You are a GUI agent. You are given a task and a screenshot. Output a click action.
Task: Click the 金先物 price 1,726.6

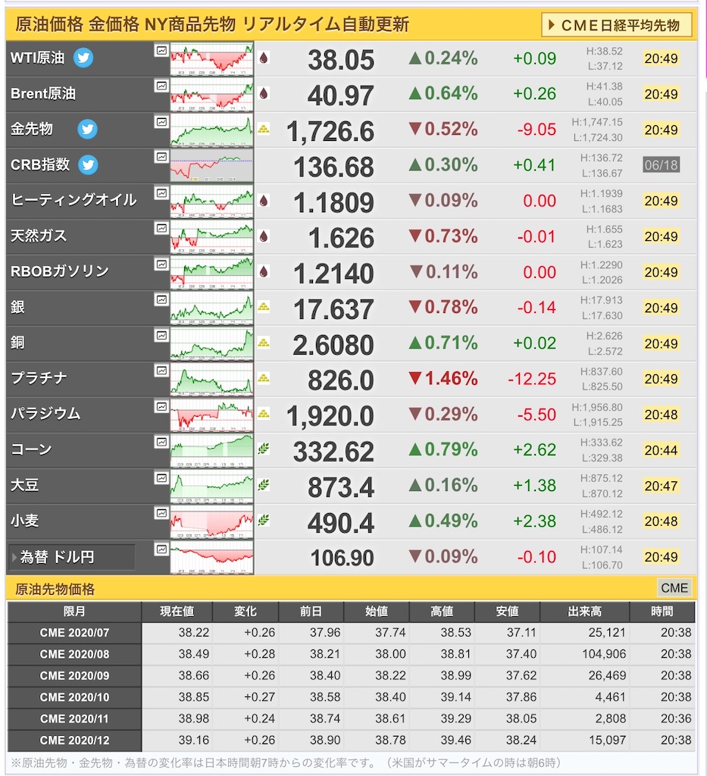point(330,132)
